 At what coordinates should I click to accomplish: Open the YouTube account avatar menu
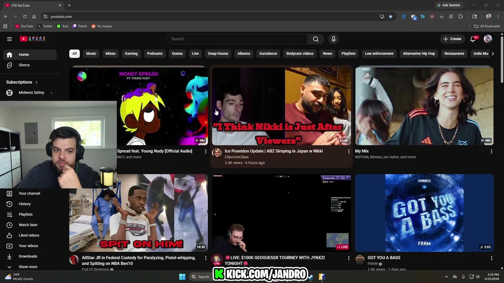pyautogui.click(x=488, y=39)
